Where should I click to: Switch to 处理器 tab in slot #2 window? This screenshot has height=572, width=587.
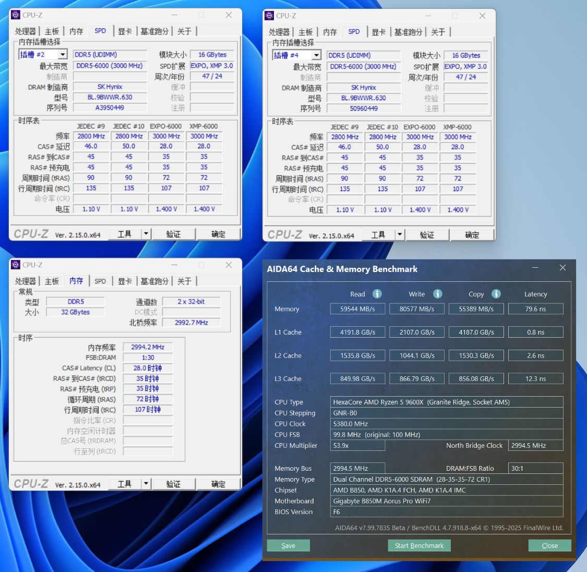(x=25, y=31)
